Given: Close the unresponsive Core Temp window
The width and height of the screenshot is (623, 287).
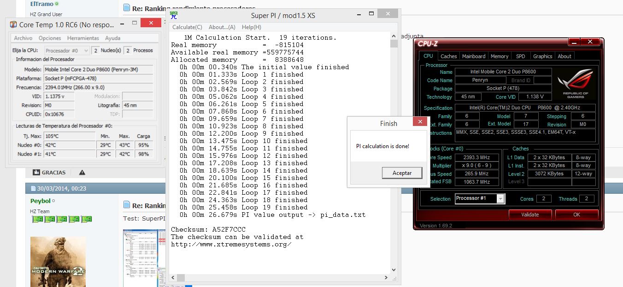Looking at the screenshot, I should click(x=151, y=23).
